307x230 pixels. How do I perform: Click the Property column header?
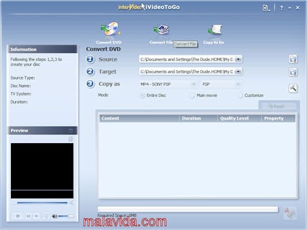point(279,118)
